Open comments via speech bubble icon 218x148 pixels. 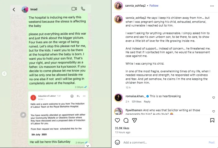[x=126, y=120]
